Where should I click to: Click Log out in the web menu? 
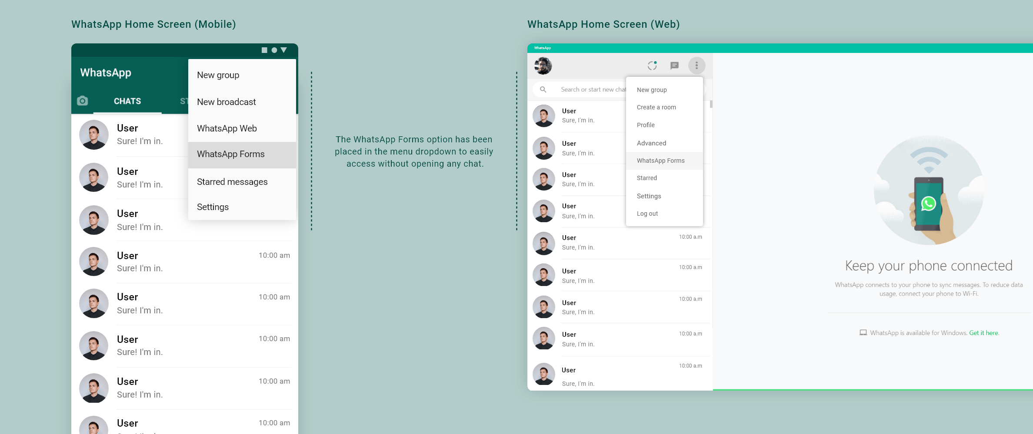tap(647, 213)
